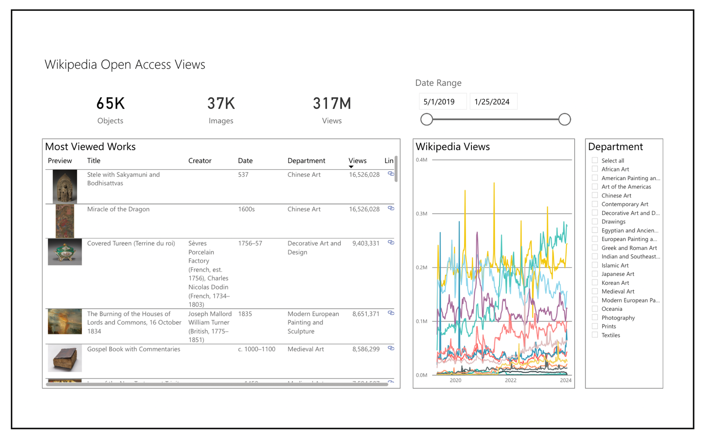Open link icon for Covered Tureen row
The image size is (703, 436).
pyautogui.click(x=391, y=243)
